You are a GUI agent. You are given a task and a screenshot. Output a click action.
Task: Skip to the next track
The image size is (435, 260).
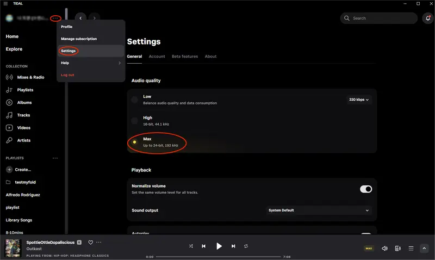233,246
